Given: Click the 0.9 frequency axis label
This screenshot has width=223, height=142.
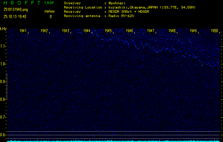Looking at the screenshot, I should click(3, 82).
